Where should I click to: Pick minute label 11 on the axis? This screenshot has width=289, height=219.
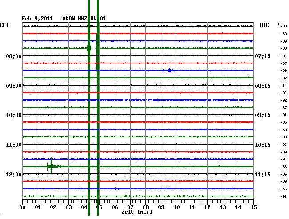coord(192,207)
